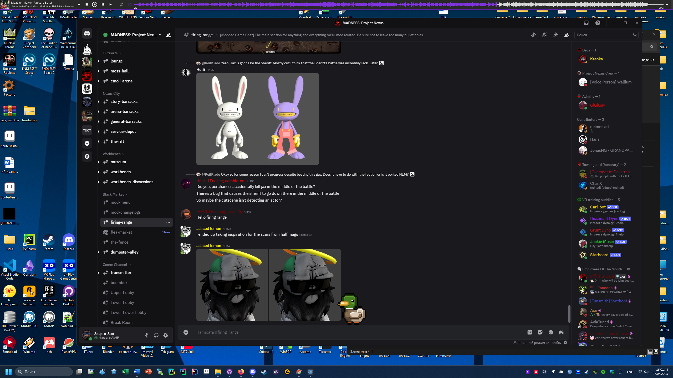Open user settings gear icon
The image size is (673, 378).
166,335
